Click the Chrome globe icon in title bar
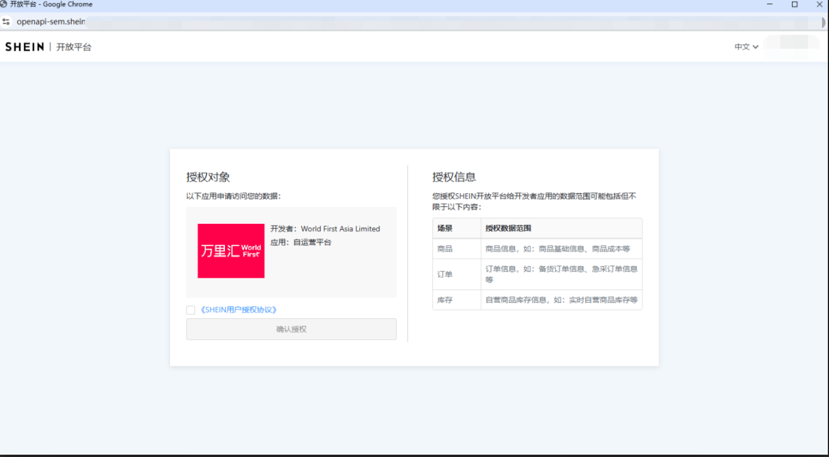Viewport: 829px width, 457px height. (4, 4)
